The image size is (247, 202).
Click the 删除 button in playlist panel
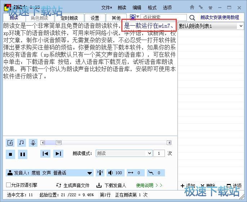point(208,186)
